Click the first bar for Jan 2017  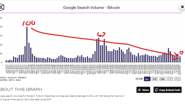[6, 61]
